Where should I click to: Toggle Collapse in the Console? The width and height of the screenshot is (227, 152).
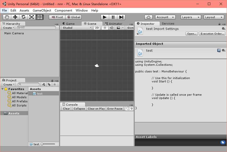[79, 108]
